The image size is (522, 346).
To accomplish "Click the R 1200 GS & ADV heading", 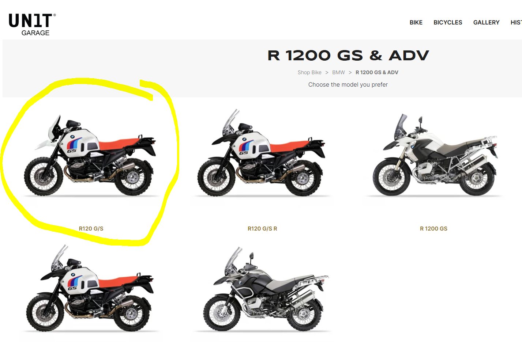I will (x=348, y=56).
